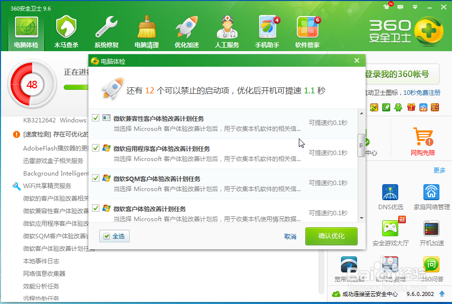Click the 确认优化 button
This screenshot has height=304, width=452.
coord(331,236)
